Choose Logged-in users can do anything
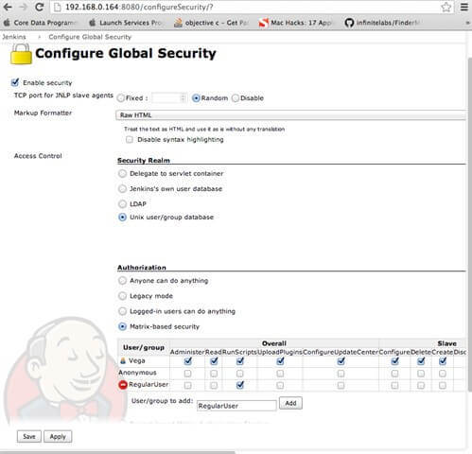The image size is (472, 454). (122, 311)
